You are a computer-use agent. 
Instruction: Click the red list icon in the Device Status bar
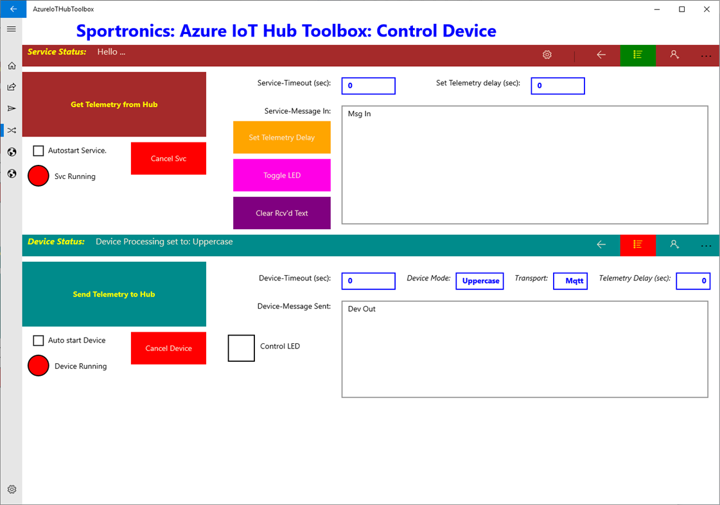(638, 244)
